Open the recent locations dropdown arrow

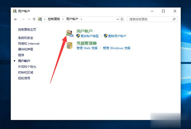coord(29,19)
